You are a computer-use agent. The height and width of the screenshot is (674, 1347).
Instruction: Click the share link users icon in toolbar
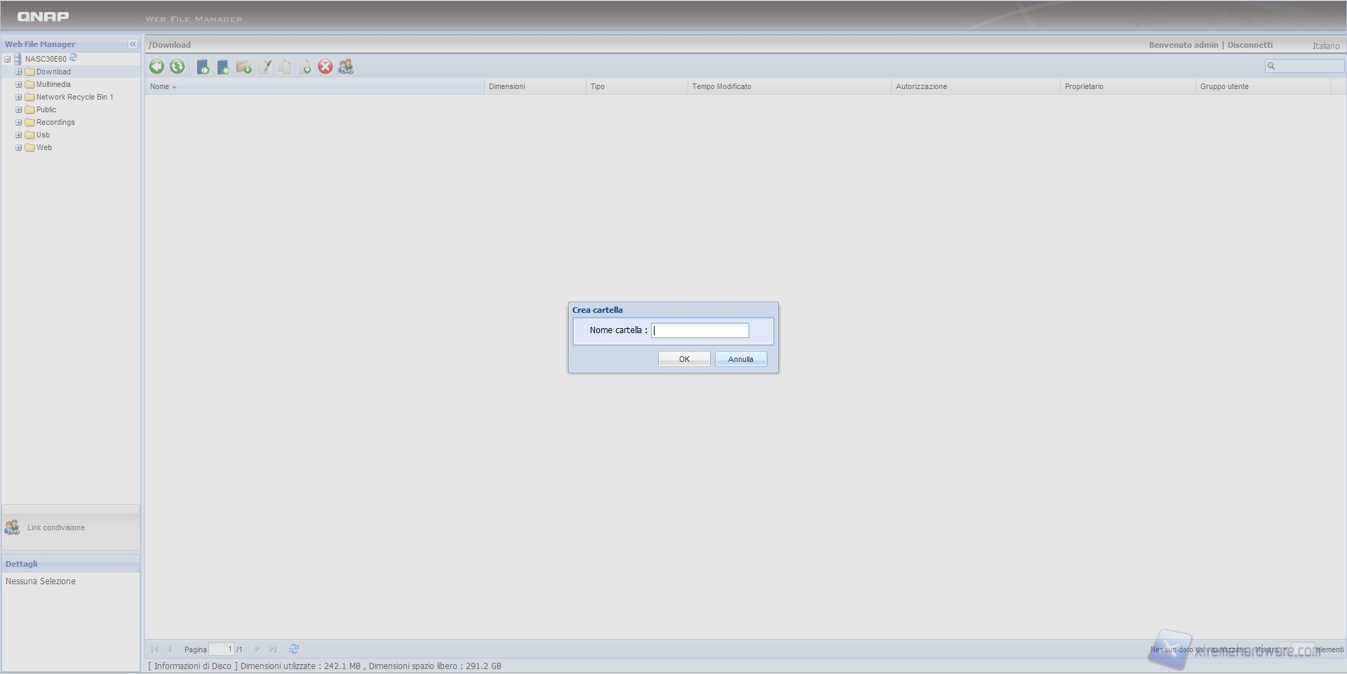point(346,67)
